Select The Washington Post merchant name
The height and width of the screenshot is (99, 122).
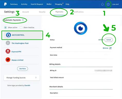pos(20,43)
